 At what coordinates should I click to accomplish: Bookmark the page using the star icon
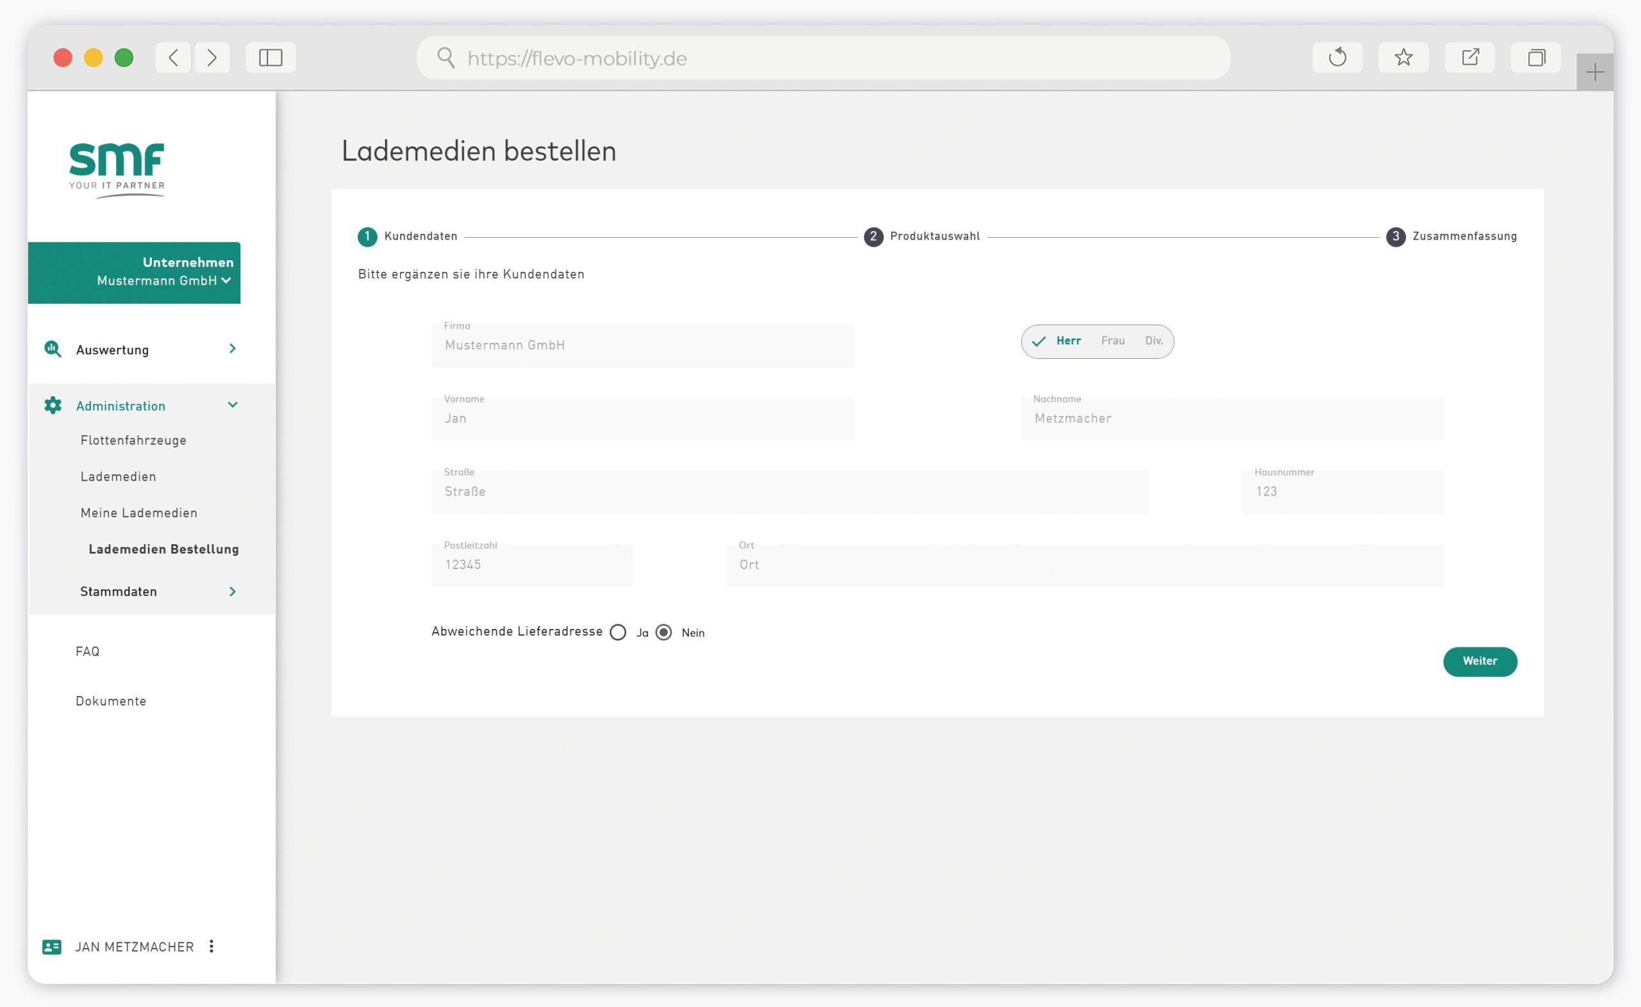tap(1403, 57)
